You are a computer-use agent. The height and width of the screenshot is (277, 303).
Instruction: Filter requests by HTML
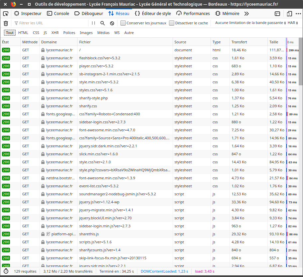(x=23, y=33)
